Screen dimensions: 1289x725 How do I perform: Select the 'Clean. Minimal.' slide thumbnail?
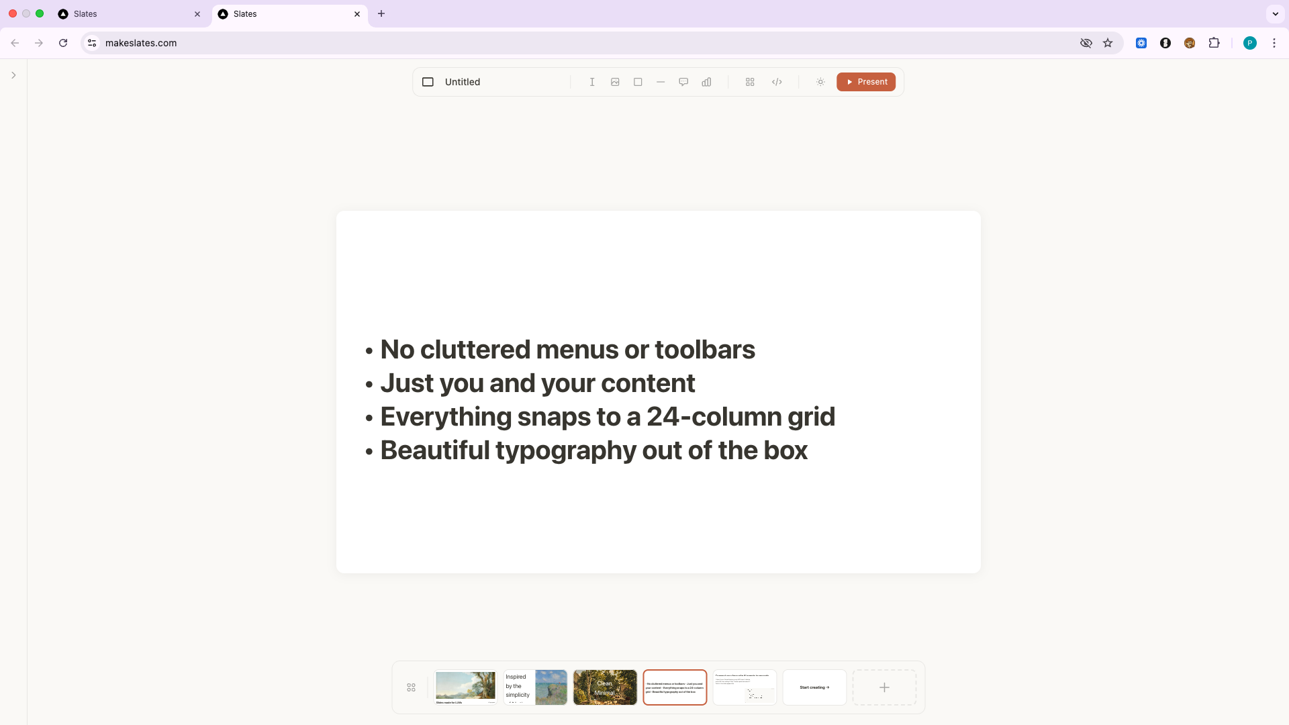coord(605,687)
